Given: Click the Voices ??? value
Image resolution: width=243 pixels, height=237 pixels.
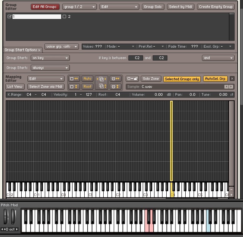Looking at the screenshot, I should point(99,47).
